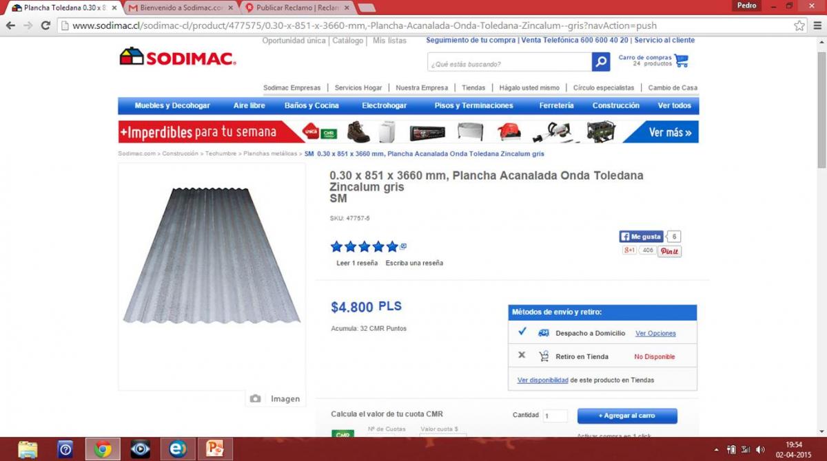Click Ver disponibilidad link
The height and width of the screenshot is (461, 827).
click(543, 380)
